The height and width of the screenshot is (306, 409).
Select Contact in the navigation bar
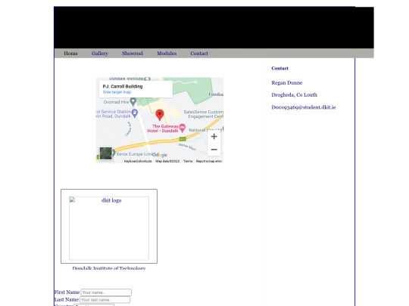199,54
